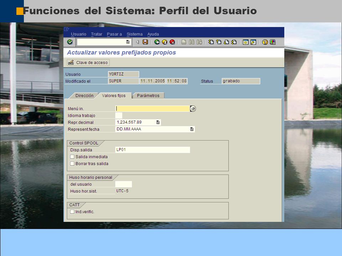The width and height of the screenshot is (342, 256).
Task: Open the Tratar menu
Action: (97, 34)
